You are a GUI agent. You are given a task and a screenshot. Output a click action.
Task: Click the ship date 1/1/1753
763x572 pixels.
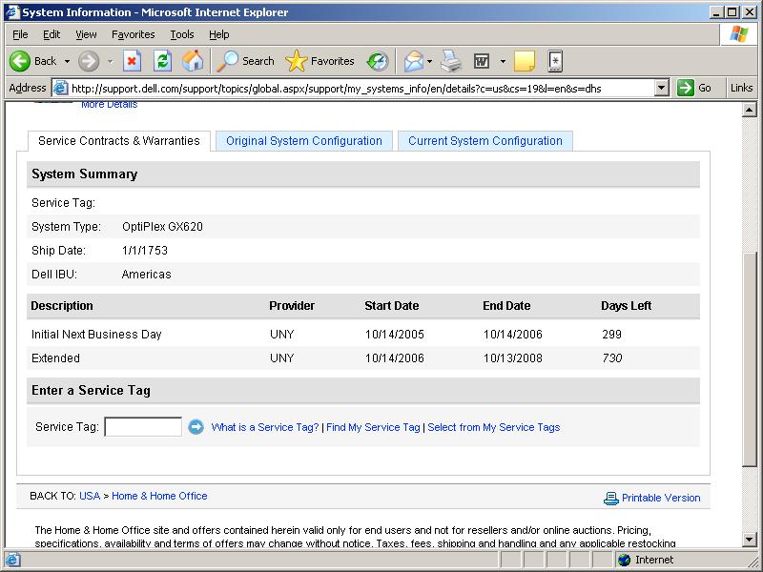click(145, 251)
